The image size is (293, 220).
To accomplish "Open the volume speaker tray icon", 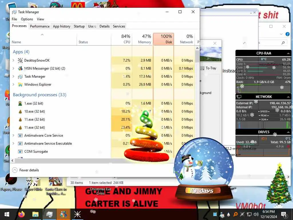I will [256, 214].
